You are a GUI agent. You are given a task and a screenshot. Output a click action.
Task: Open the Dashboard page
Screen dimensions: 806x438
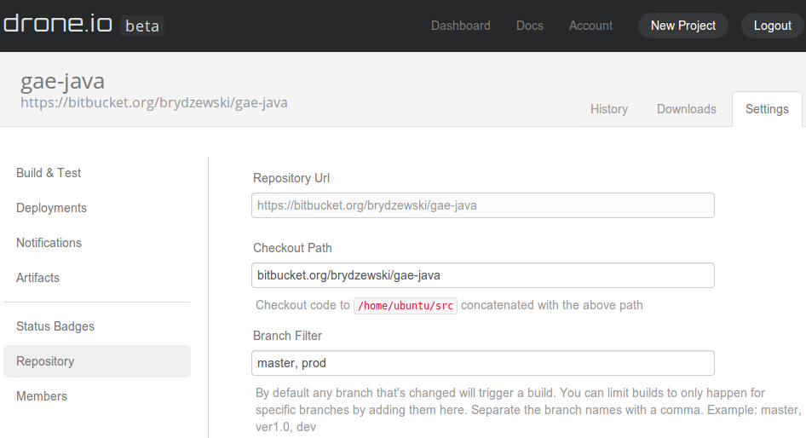(x=460, y=26)
